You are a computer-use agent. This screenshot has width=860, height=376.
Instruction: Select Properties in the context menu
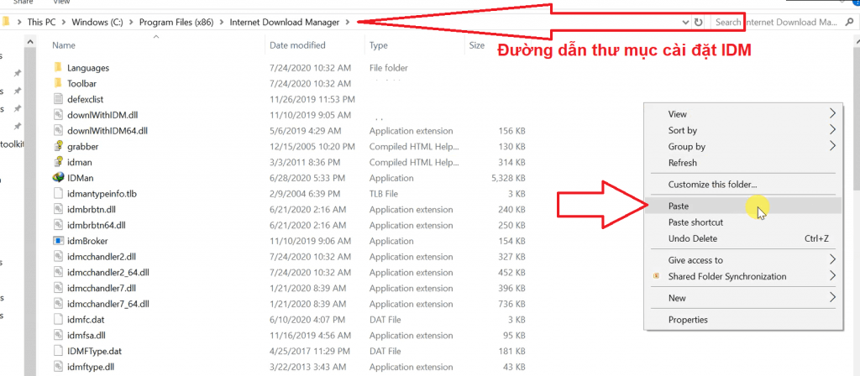click(688, 320)
